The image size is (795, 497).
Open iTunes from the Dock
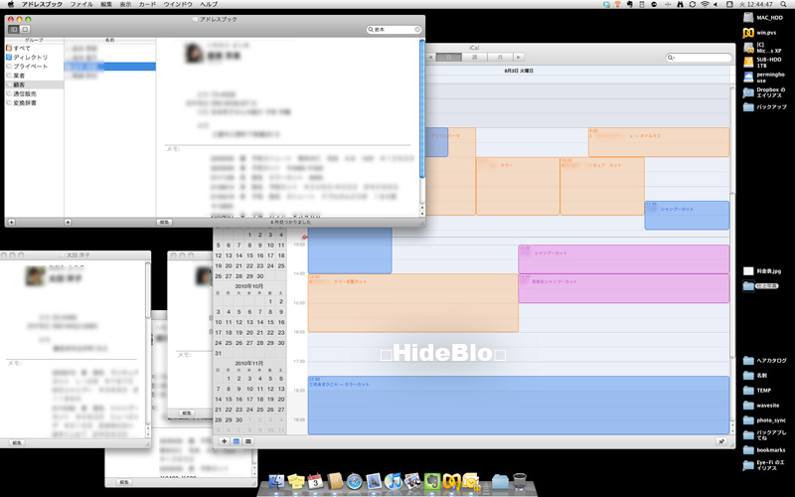[394, 480]
